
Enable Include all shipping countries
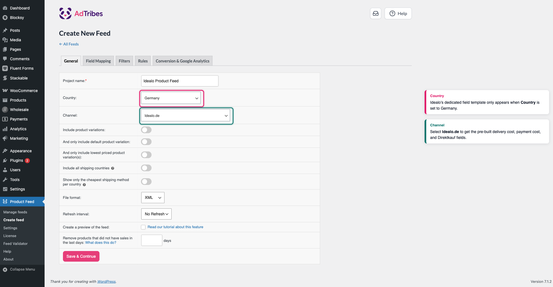pyautogui.click(x=146, y=168)
